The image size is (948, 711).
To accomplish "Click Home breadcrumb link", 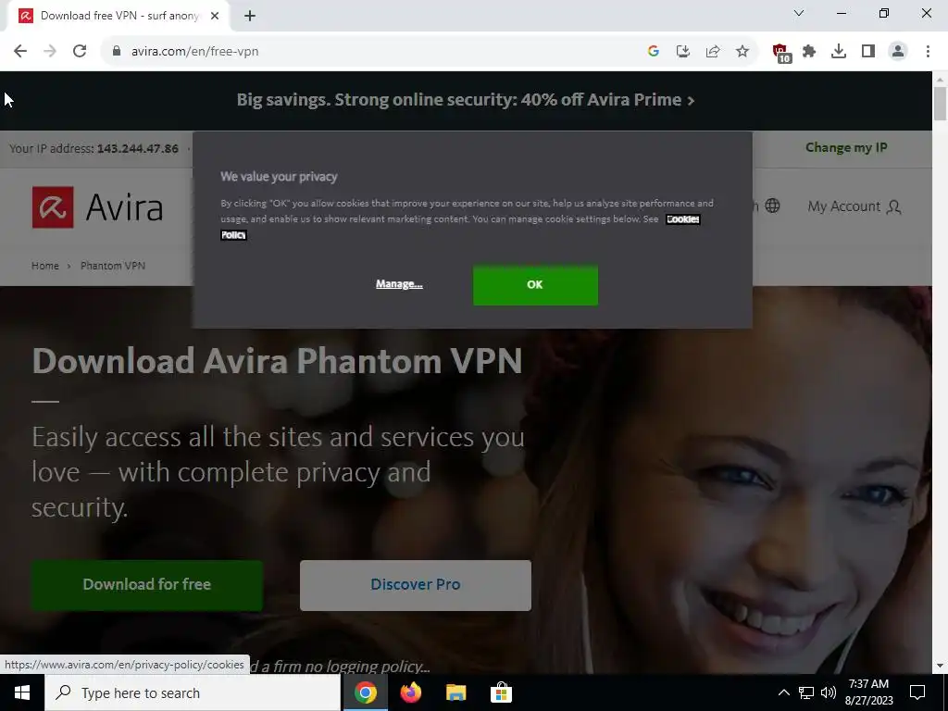I will pos(45,266).
